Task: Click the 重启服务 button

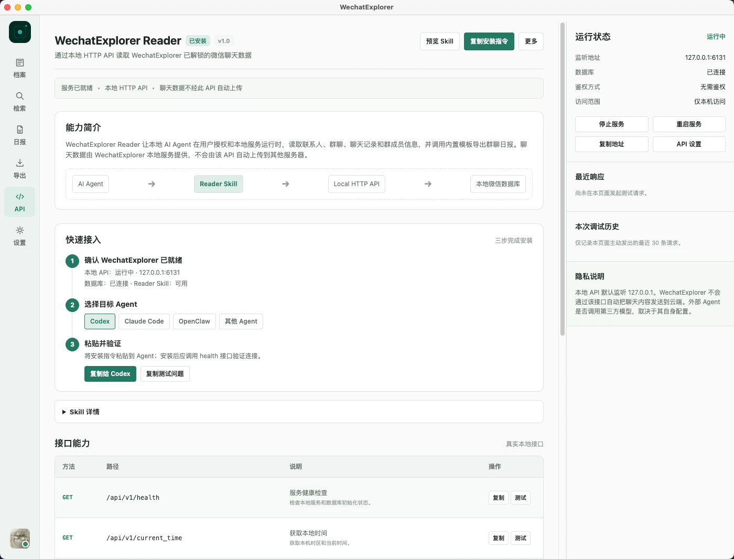Action: (689, 124)
